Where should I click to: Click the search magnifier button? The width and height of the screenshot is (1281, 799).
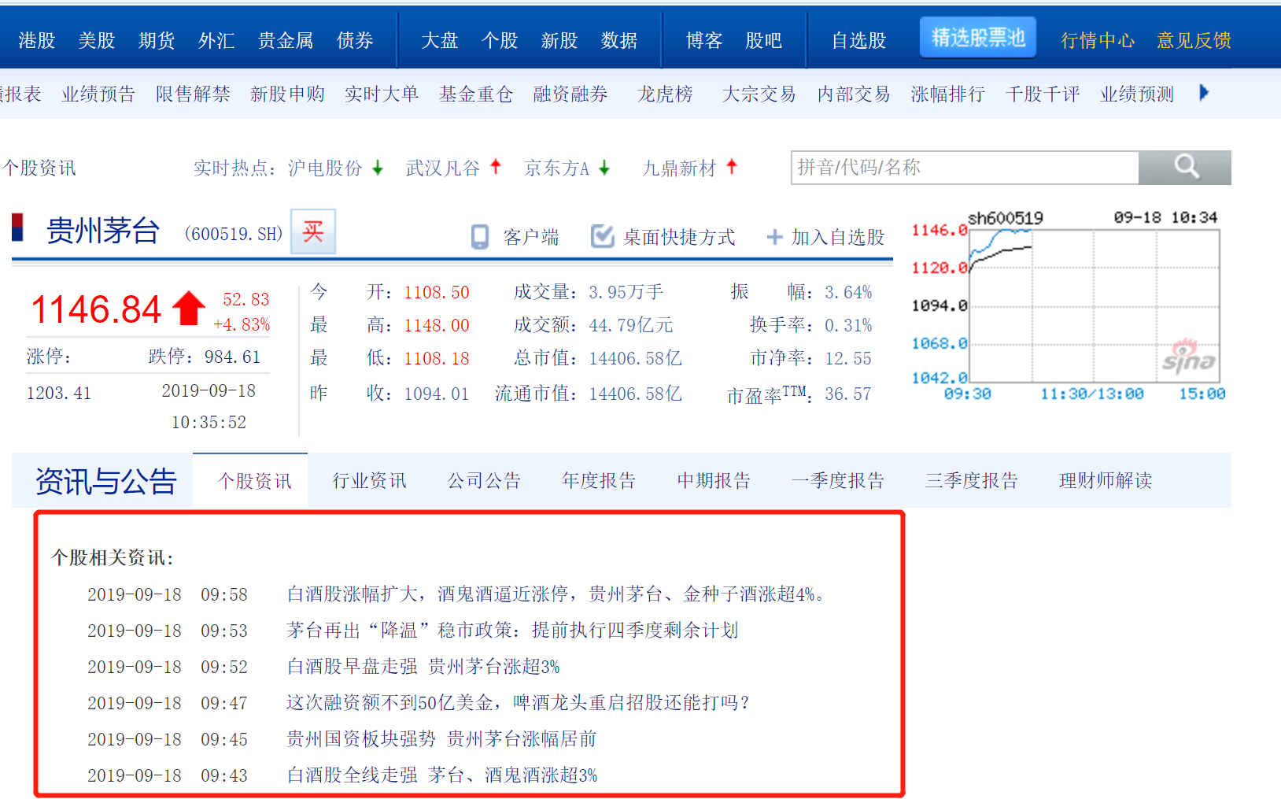pos(1184,167)
